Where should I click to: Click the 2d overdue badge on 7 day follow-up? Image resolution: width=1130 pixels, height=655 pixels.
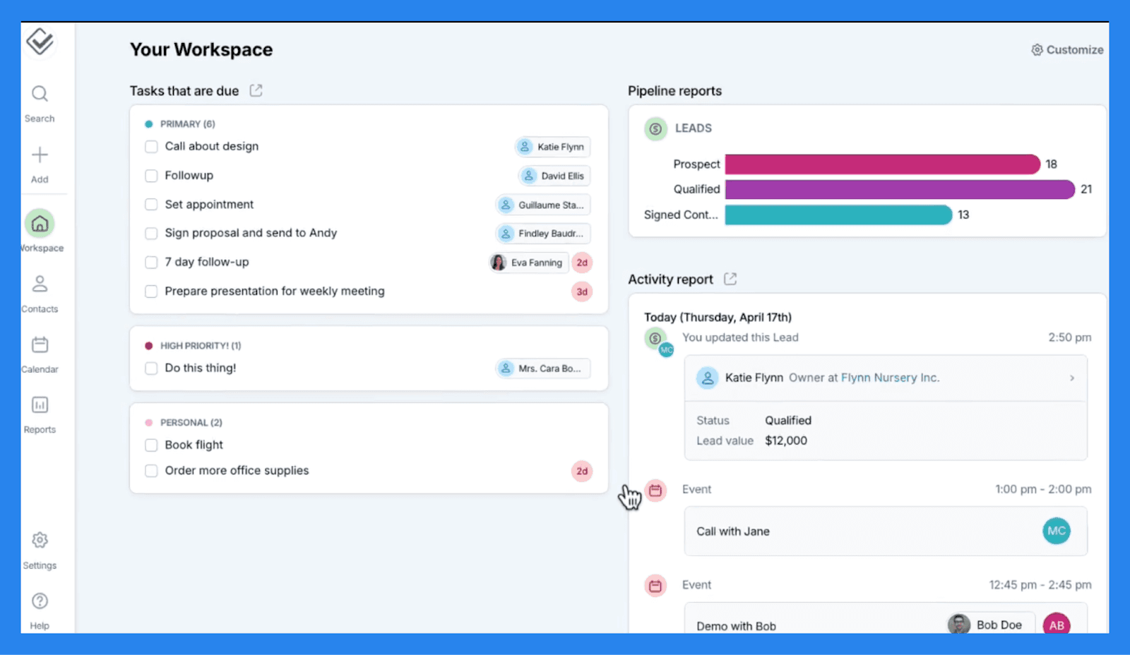tap(582, 263)
